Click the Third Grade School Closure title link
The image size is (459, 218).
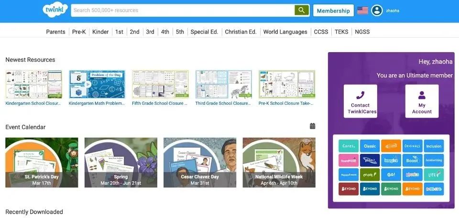click(x=223, y=103)
